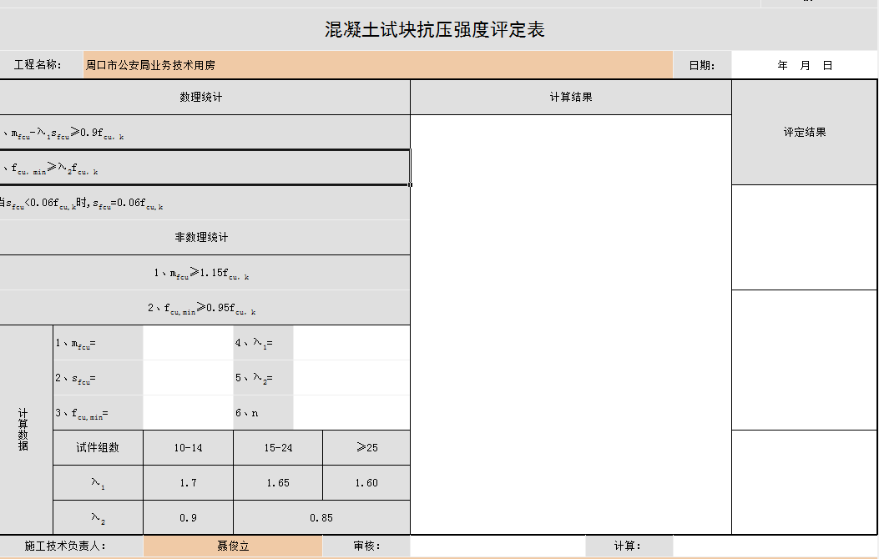Viewport: 879px width, 559px height.
Task: Click the vertical 计算数据 label cell
Action: click(x=23, y=430)
